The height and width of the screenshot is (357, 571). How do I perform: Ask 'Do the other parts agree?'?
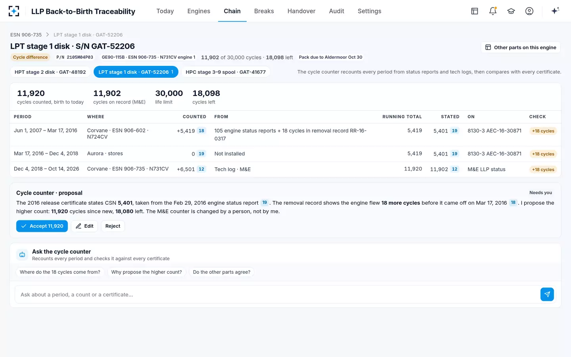222,272
